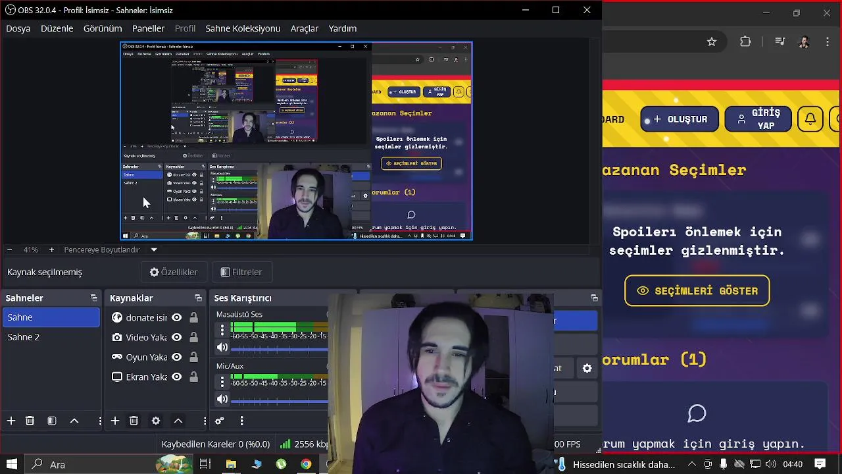Image resolution: width=842 pixels, height=474 pixels.
Task: Open the Sahne Koleksiyonu menu
Action: pyautogui.click(x=243, y=28)
